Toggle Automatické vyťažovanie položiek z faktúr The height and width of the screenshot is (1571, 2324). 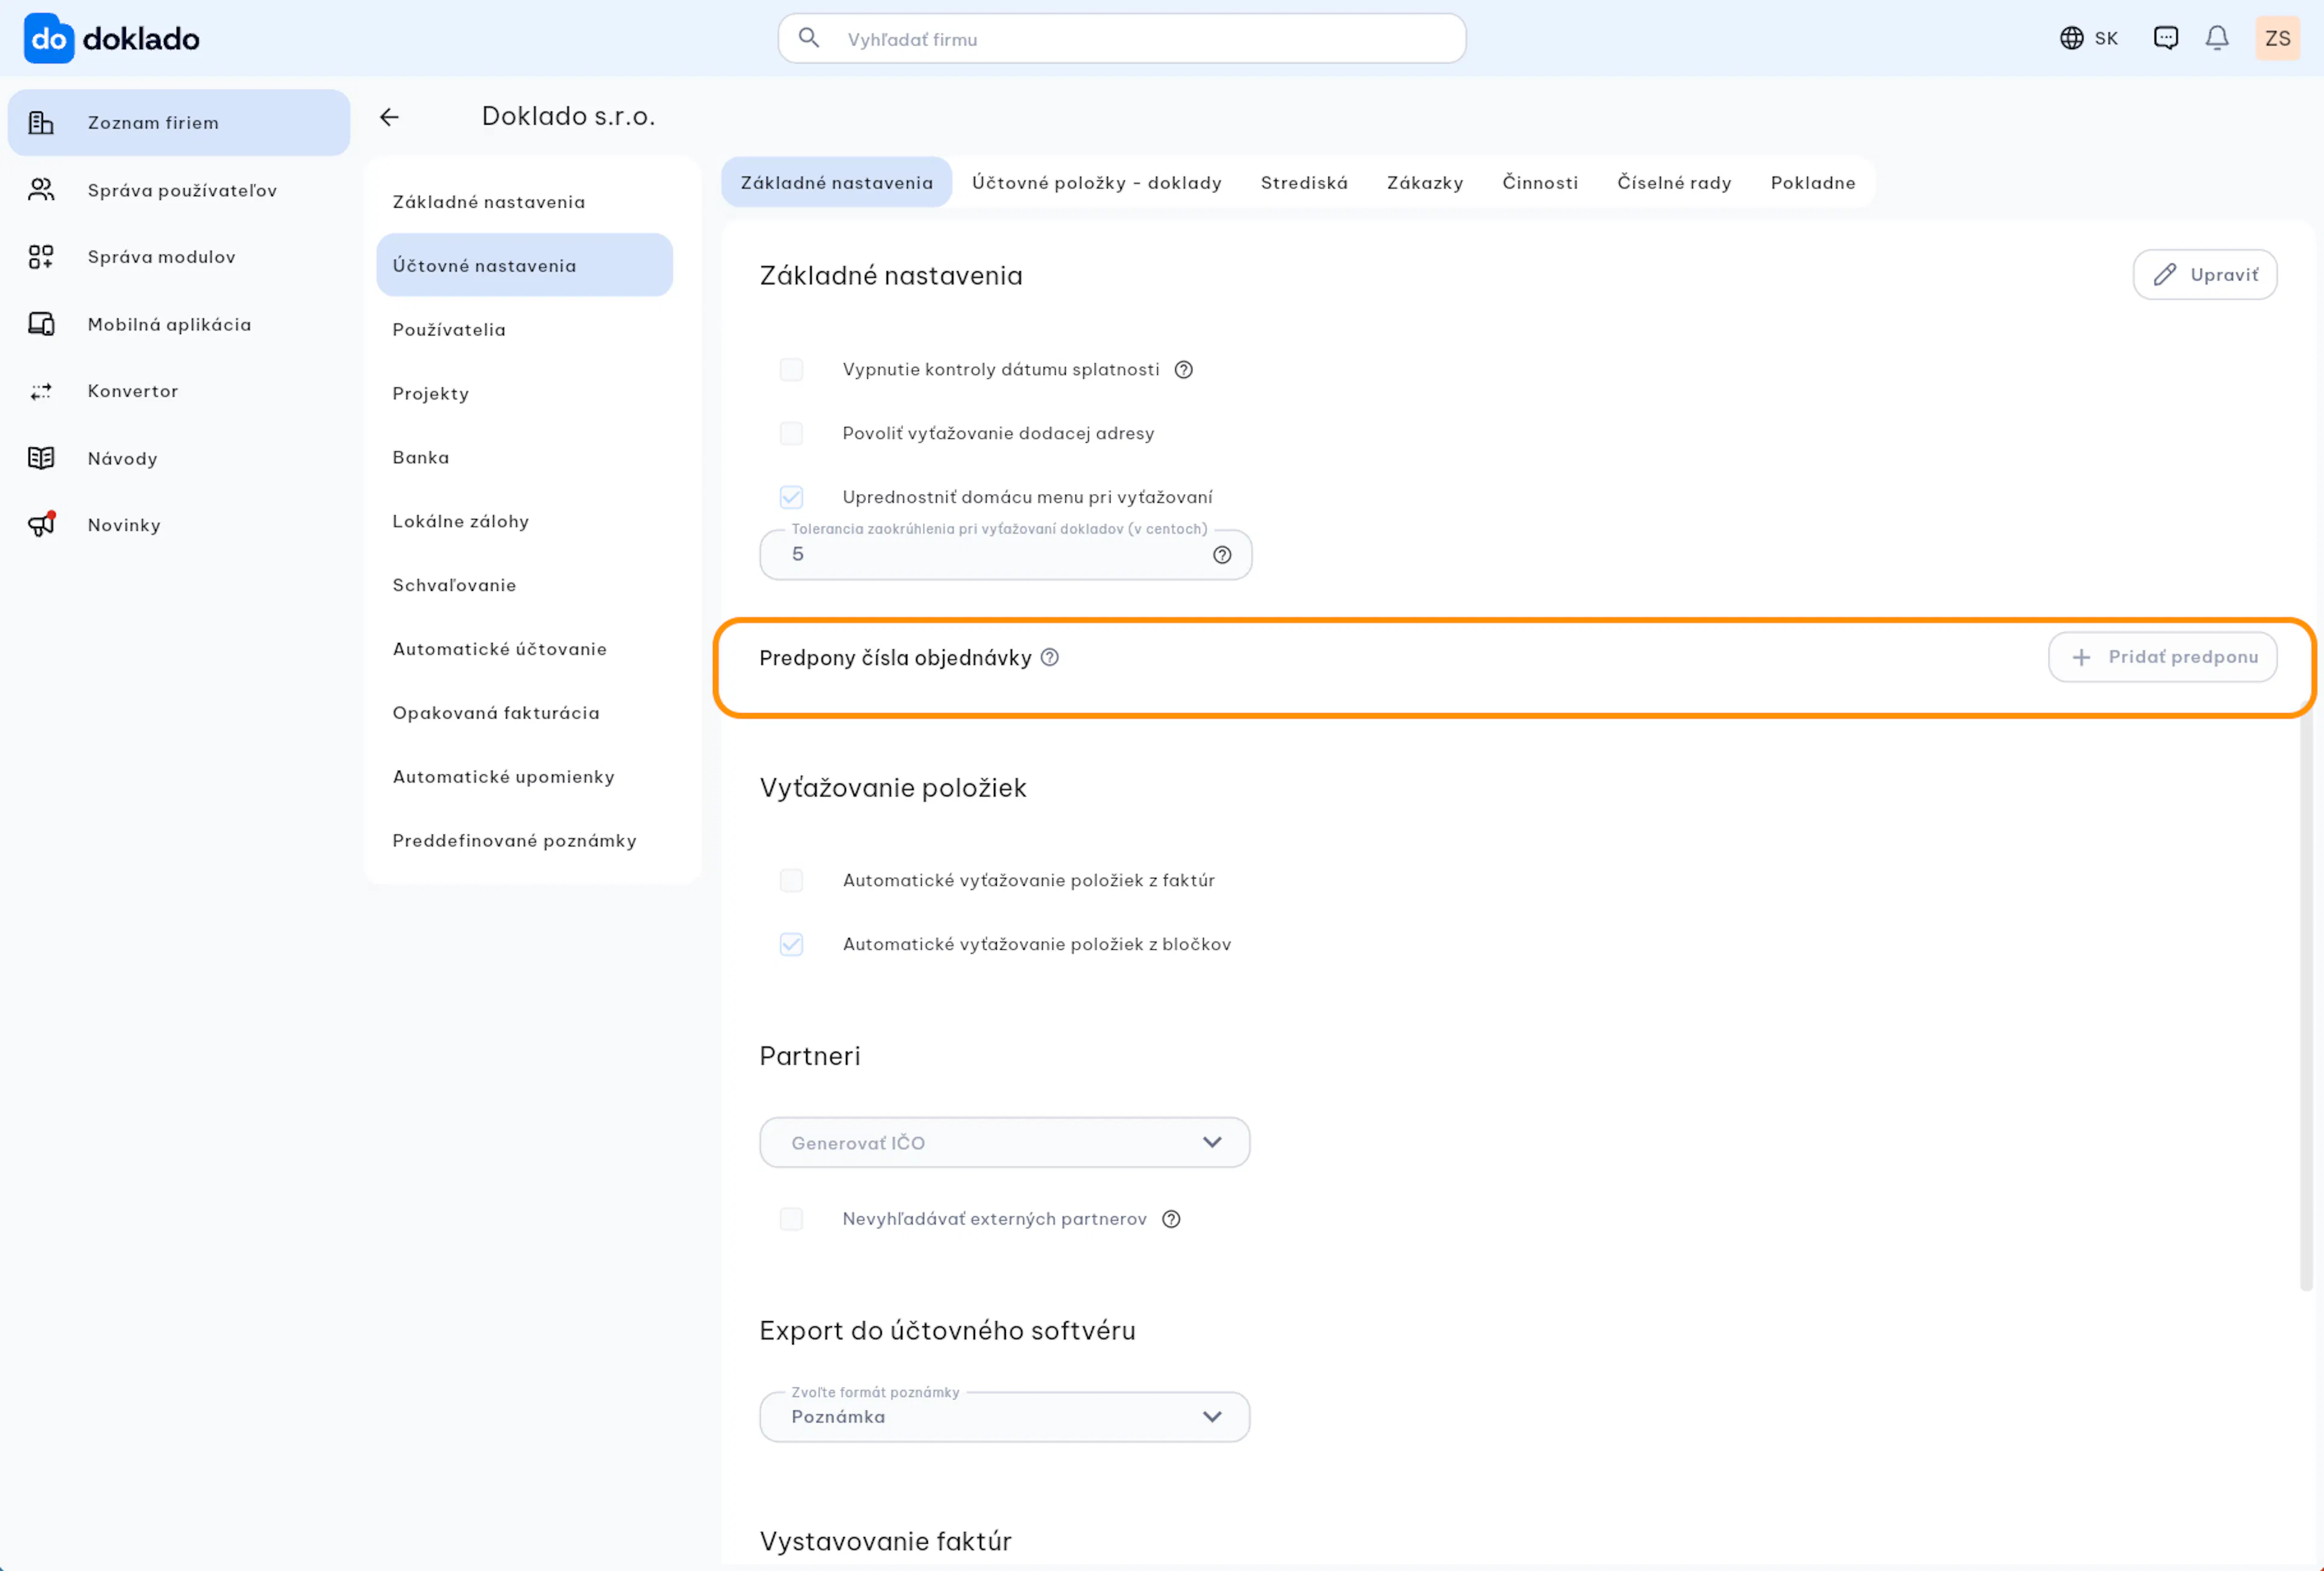(x=791, y=880)
